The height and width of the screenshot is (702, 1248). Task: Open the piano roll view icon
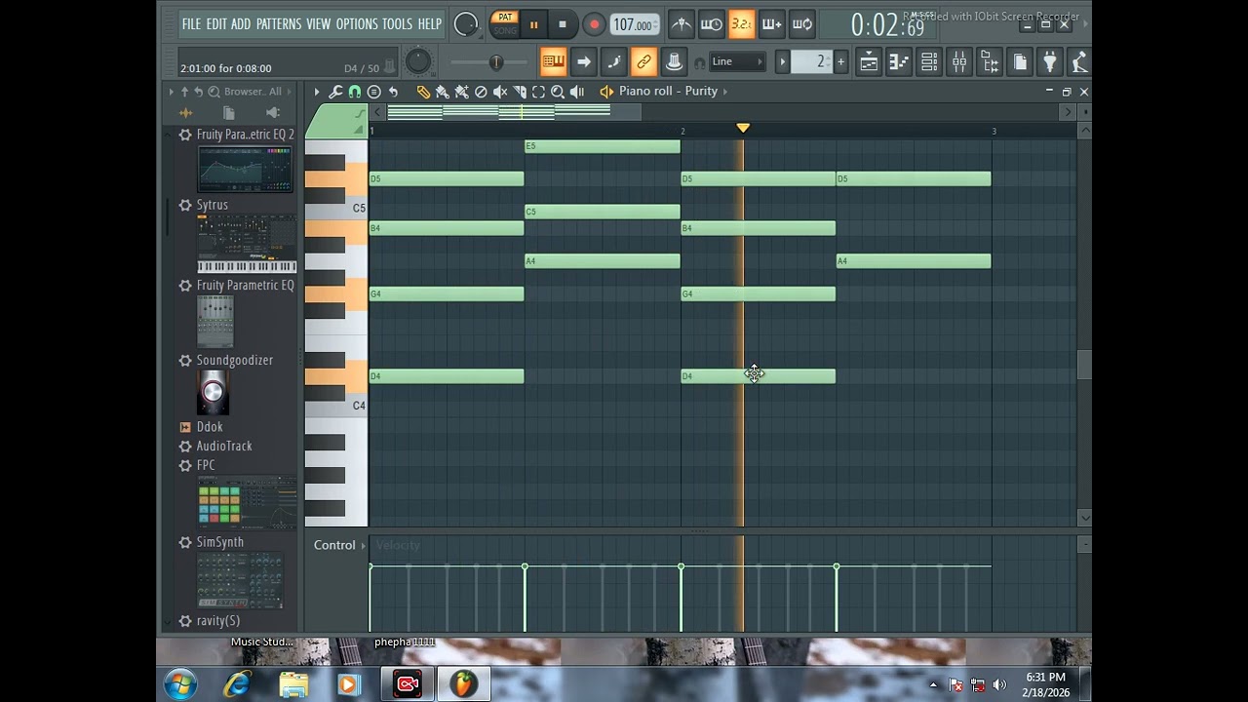point(899,62)
